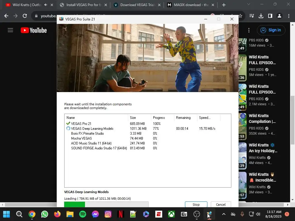Viewport: 295px width, 221px height.
Task: Toggle Chrome side panel icon
Action: [270, 16]
